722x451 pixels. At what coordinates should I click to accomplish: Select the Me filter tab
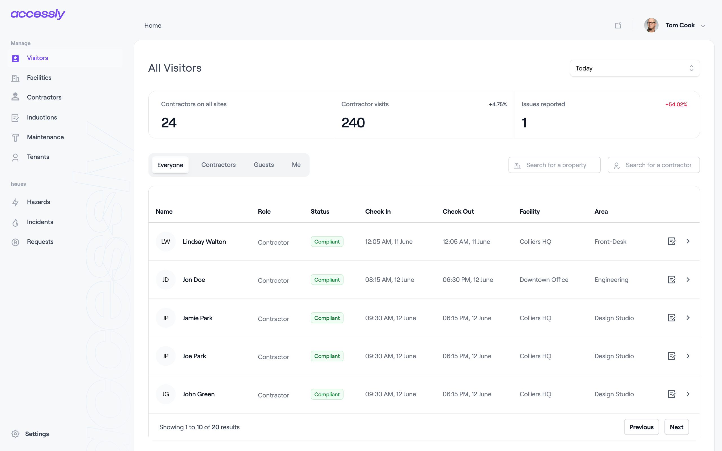tap(296, 165)
